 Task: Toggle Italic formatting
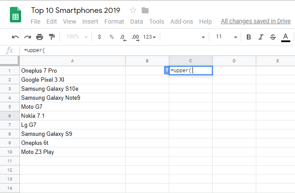(261, 37)
